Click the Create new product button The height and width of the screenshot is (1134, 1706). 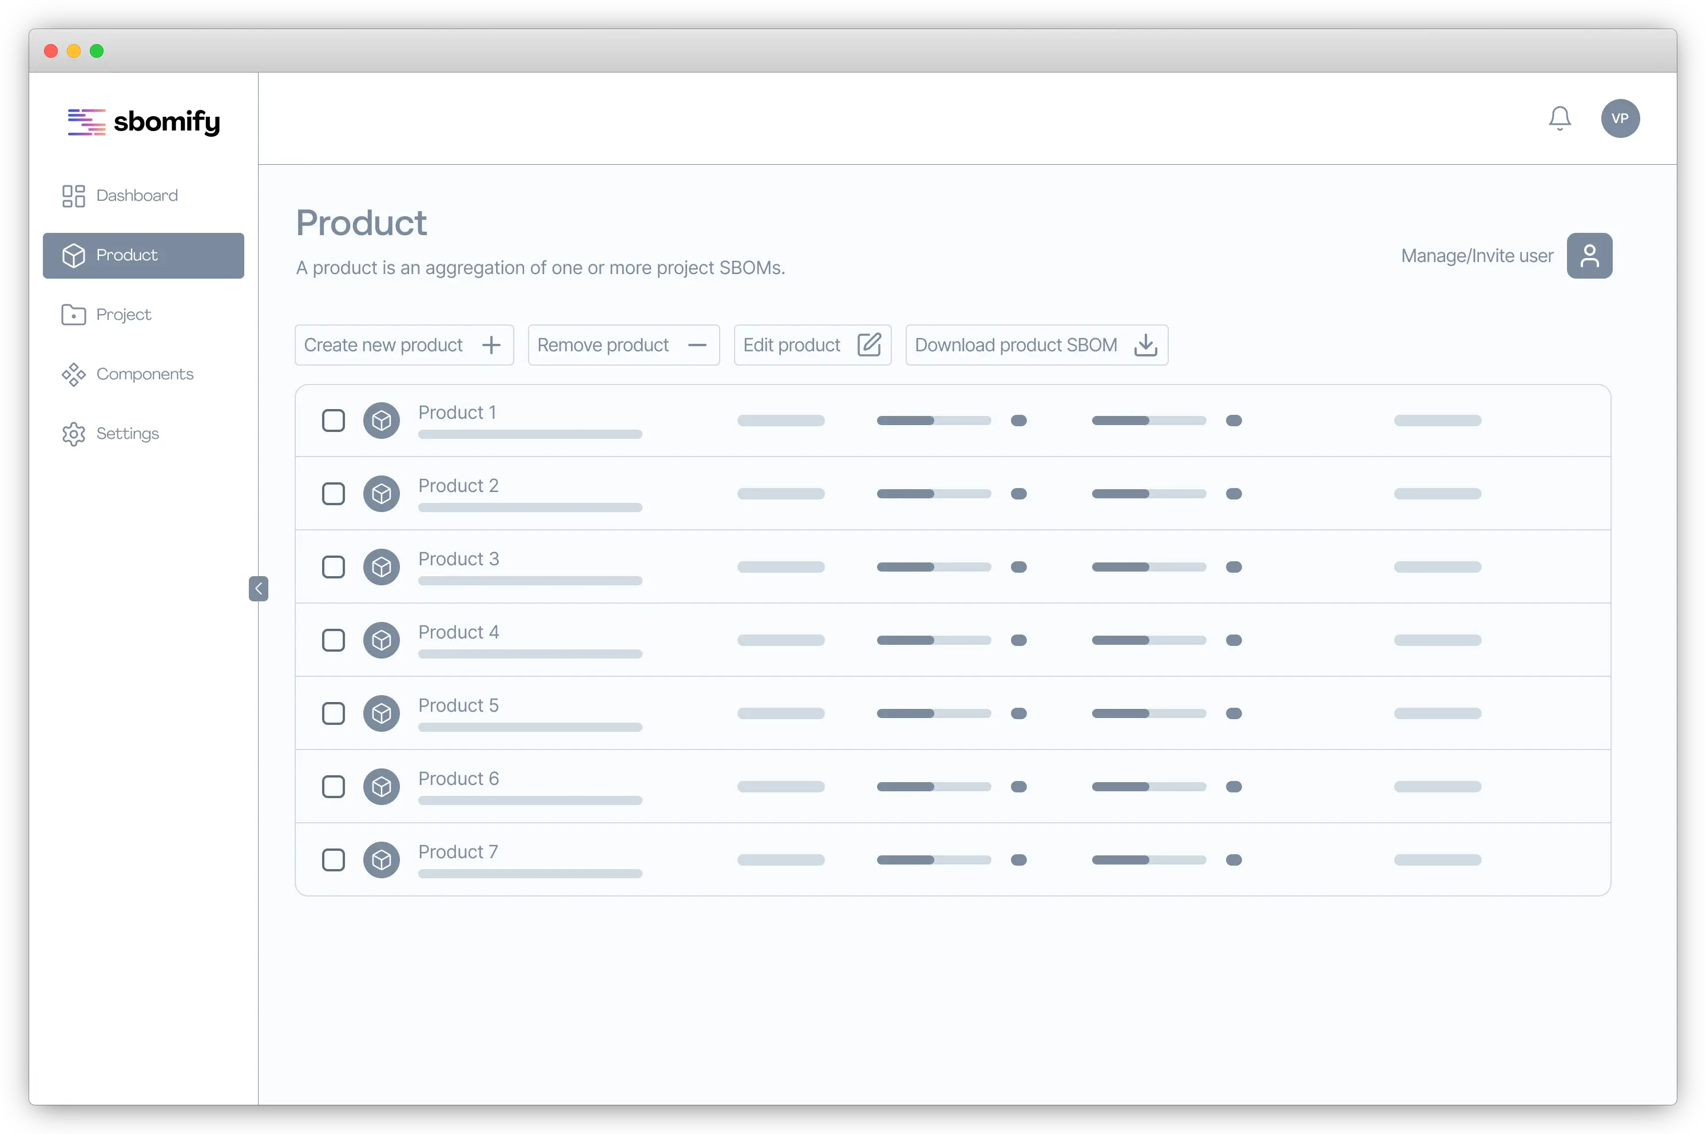coord(399,344)
